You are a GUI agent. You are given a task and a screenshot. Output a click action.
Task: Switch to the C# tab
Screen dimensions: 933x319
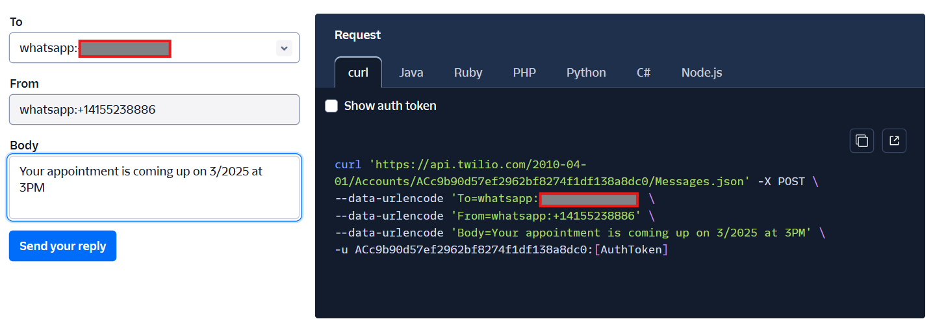pyautogui.click(x=644, y=72)
